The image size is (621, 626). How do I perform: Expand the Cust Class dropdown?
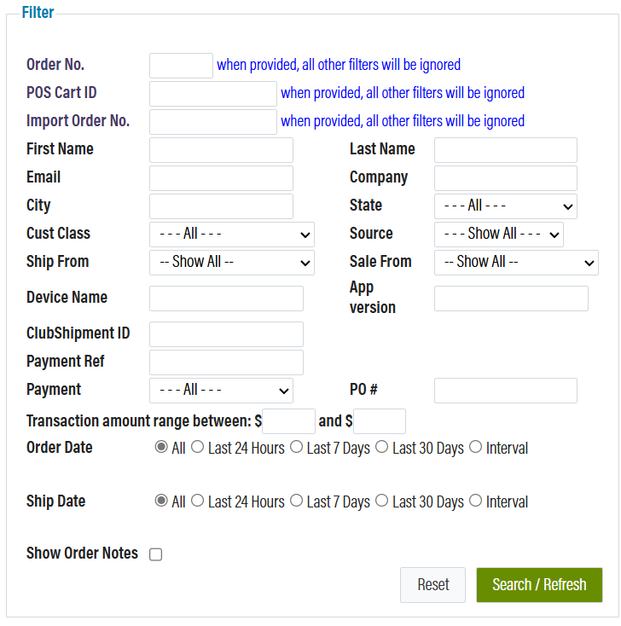(231, 235)
